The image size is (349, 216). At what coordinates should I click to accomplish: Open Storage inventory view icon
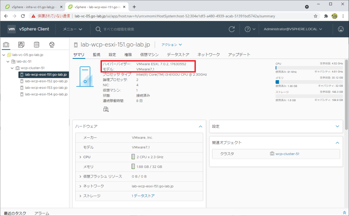pos(36,45)
